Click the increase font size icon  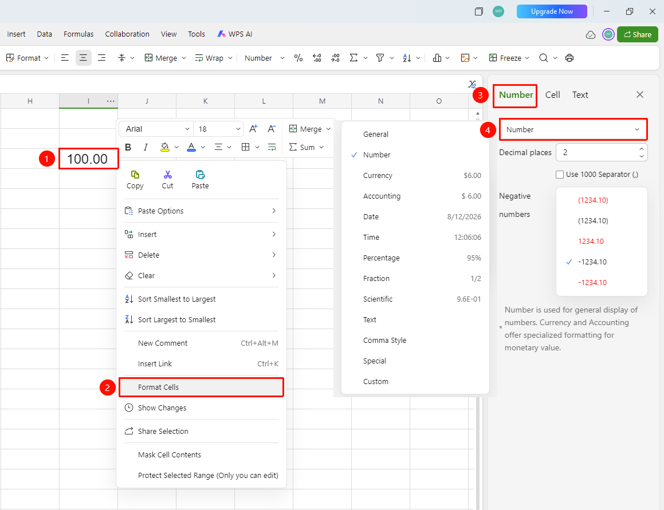click(253, 129)
